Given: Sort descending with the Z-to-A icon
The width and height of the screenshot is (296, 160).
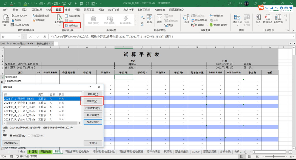Looking at the screenshot, I should point(143,24).
